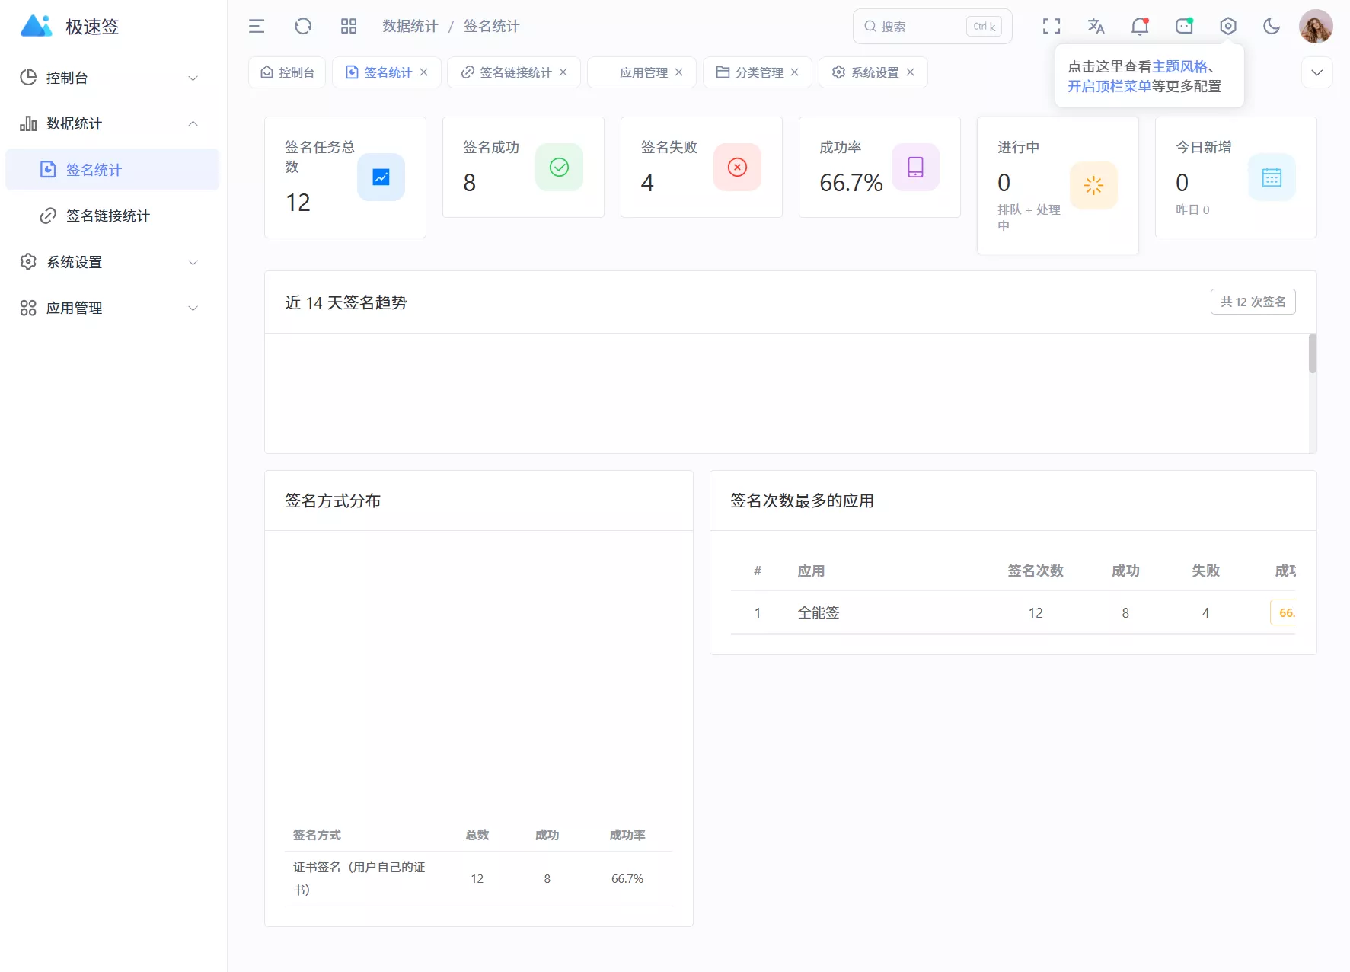Screen dimensions: 1350x972
Task: Select 签名链接统计 in the sidebar
Action: pyautogui.click(x=113, y=216)
